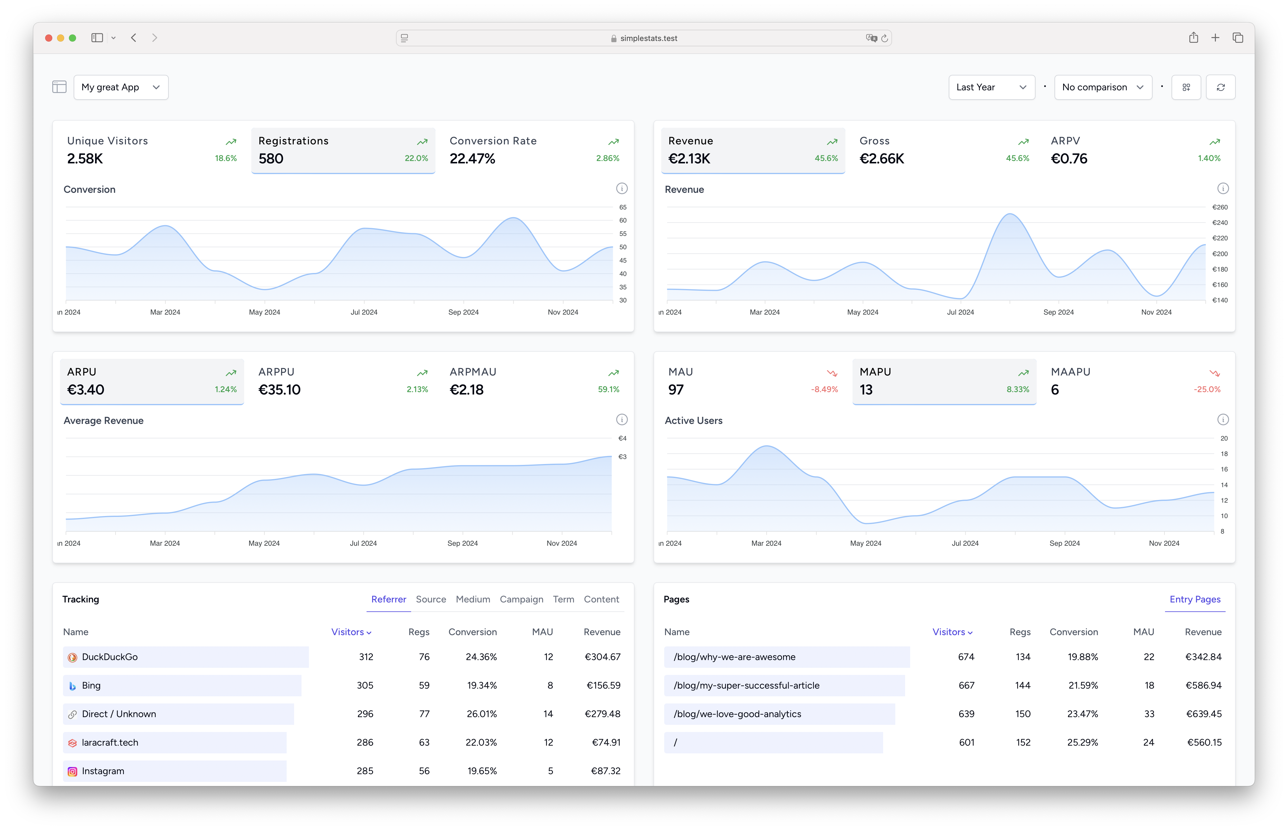Click the dashboard grid layout icon
1288x830 pixels.
point(1186,87)
